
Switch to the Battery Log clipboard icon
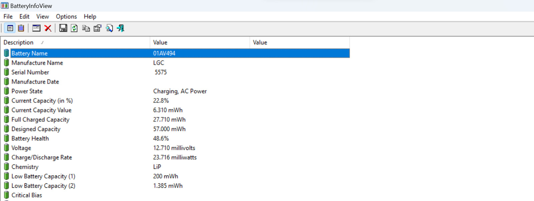21,28
